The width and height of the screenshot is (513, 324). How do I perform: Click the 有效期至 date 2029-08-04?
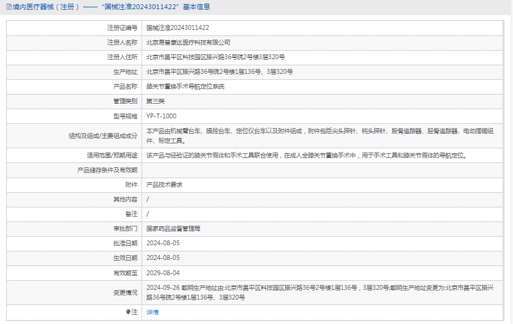pyautogui.click(x=163, y=272)
